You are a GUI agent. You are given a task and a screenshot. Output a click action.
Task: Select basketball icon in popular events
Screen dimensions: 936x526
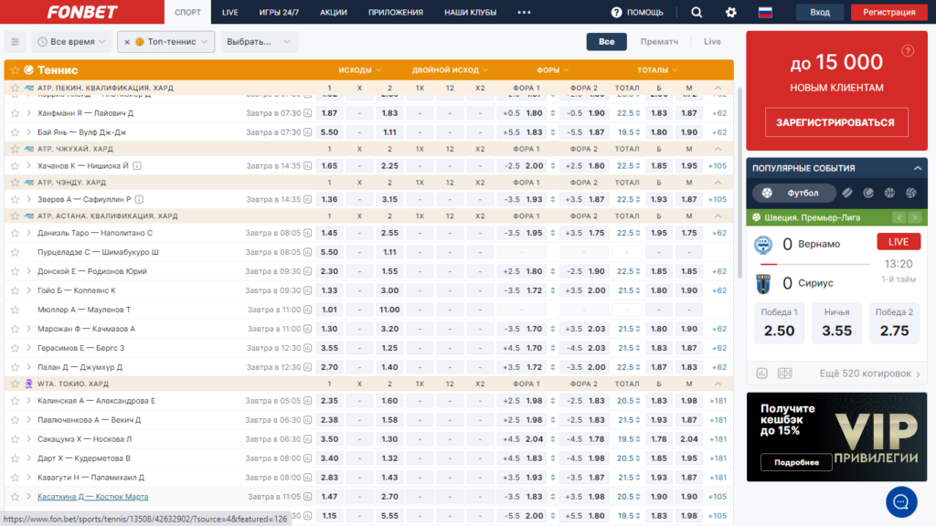[x=889, y=193]
